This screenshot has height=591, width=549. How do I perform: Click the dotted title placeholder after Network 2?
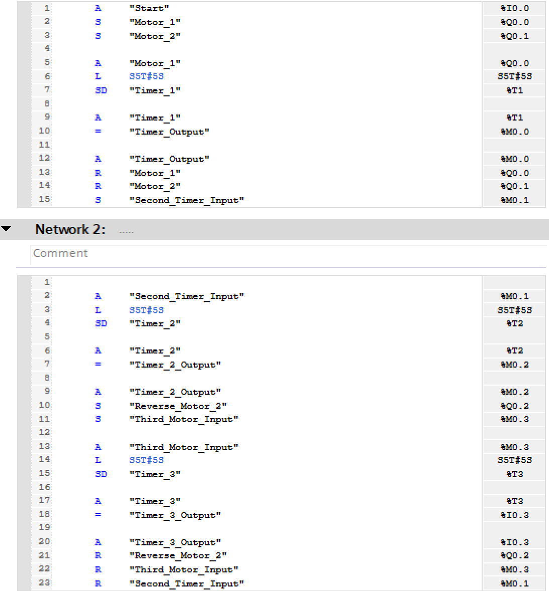pos(127,231)
